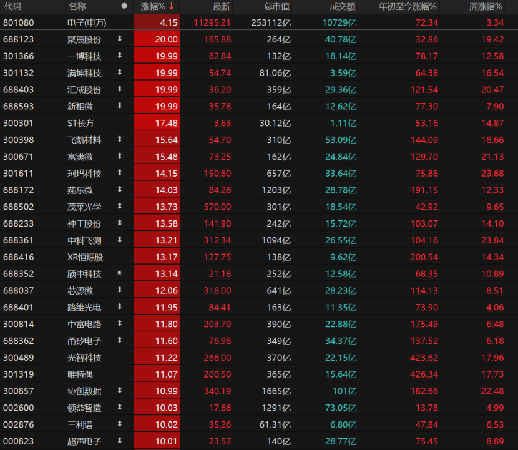Click latest price 340.19 for 协创数据

[217, 391]
